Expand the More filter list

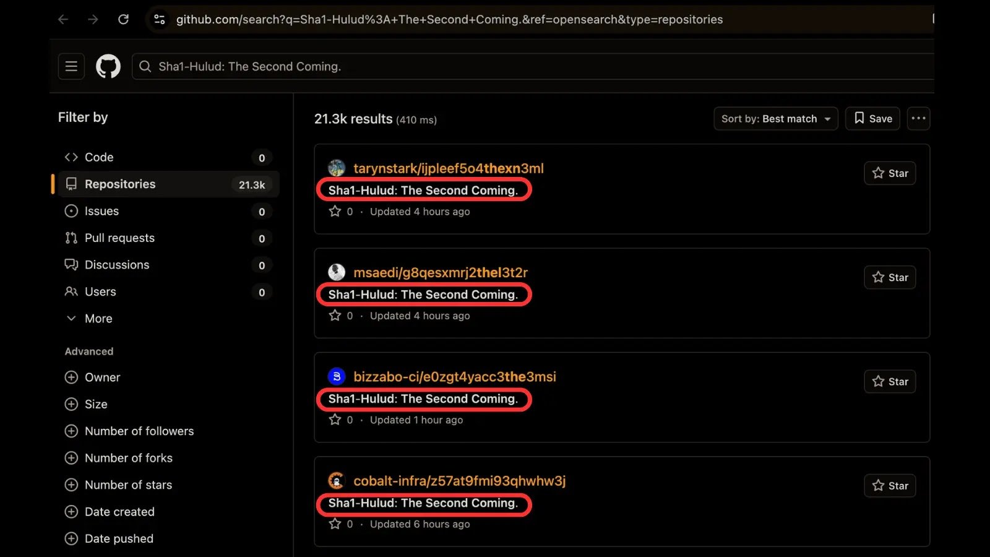[98, 319]
